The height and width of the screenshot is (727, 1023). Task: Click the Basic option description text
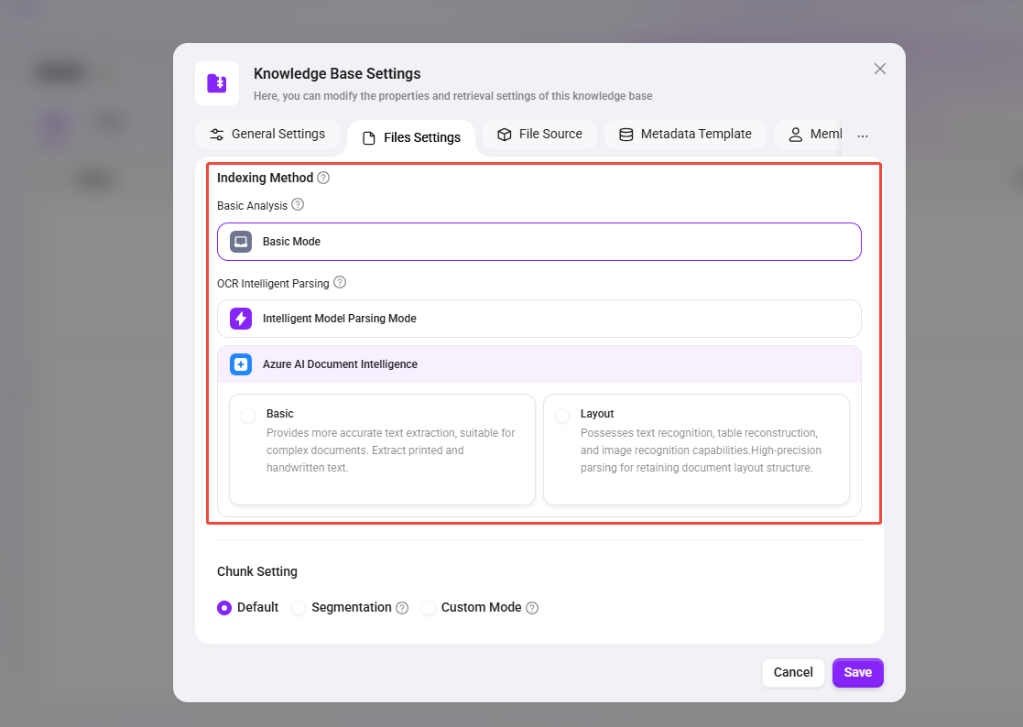[391, 450]
